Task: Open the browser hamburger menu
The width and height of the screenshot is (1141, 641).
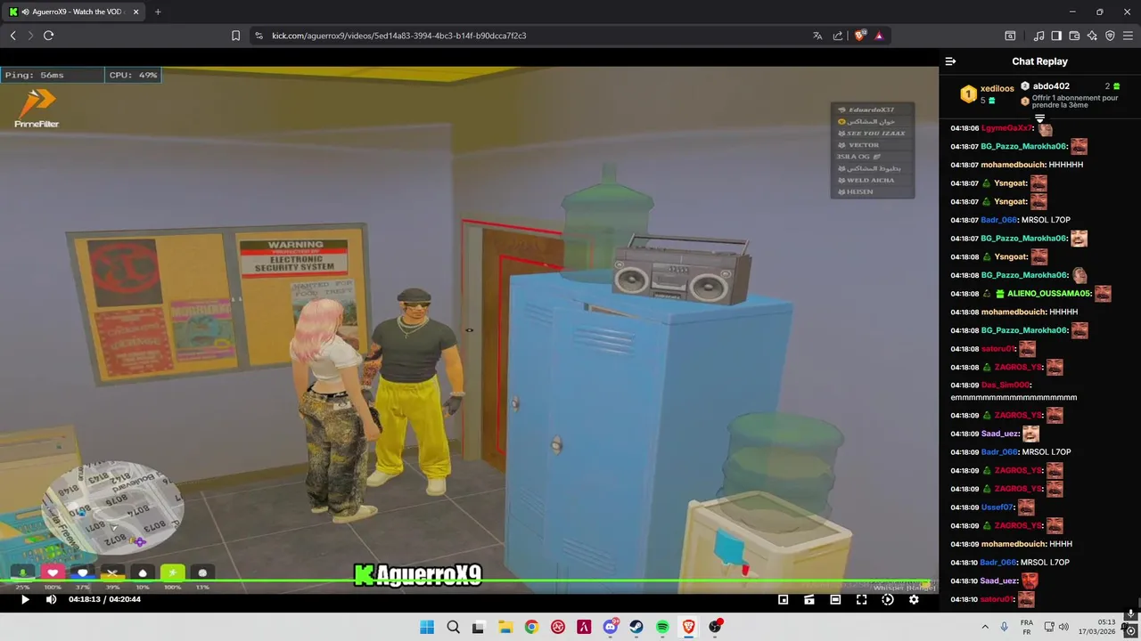Action: 1128,36
